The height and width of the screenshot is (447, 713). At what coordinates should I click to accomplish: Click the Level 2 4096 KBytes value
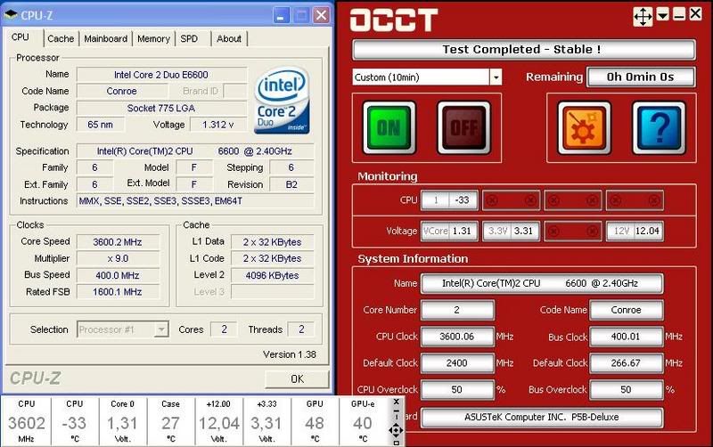pos(273,275)
